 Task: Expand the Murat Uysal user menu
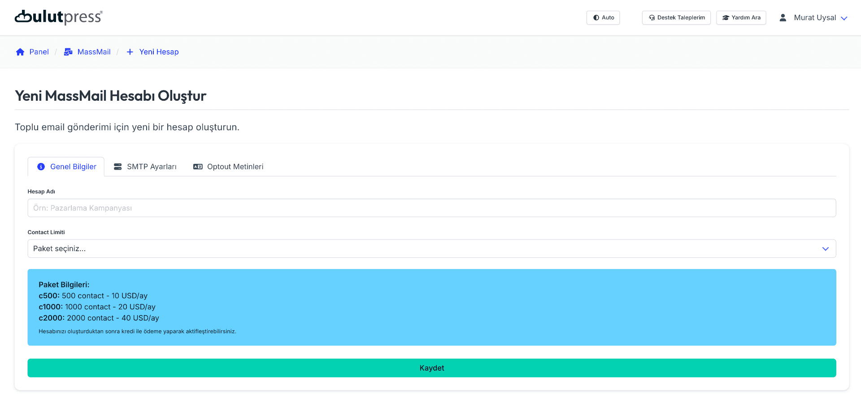(x=819, y=18)
